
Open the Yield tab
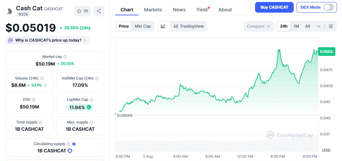[202, 10]
